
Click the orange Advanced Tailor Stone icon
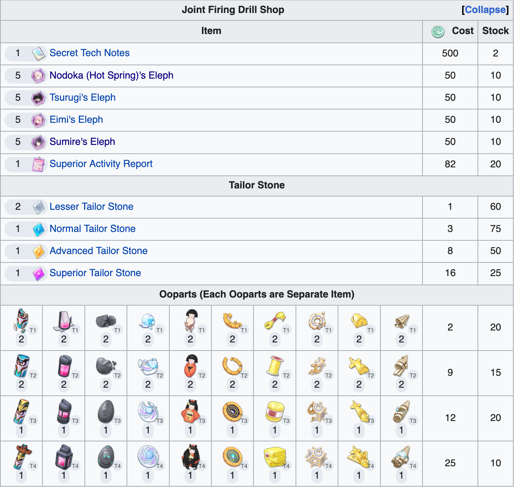(38, 251)
